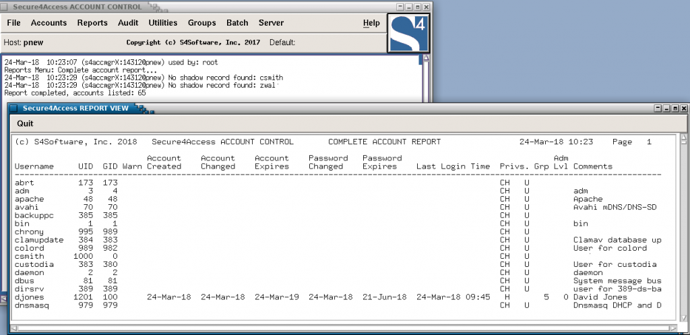Open the Groups menu
The height and width of the screenshot is (335, 690).
tap(202, 23)
